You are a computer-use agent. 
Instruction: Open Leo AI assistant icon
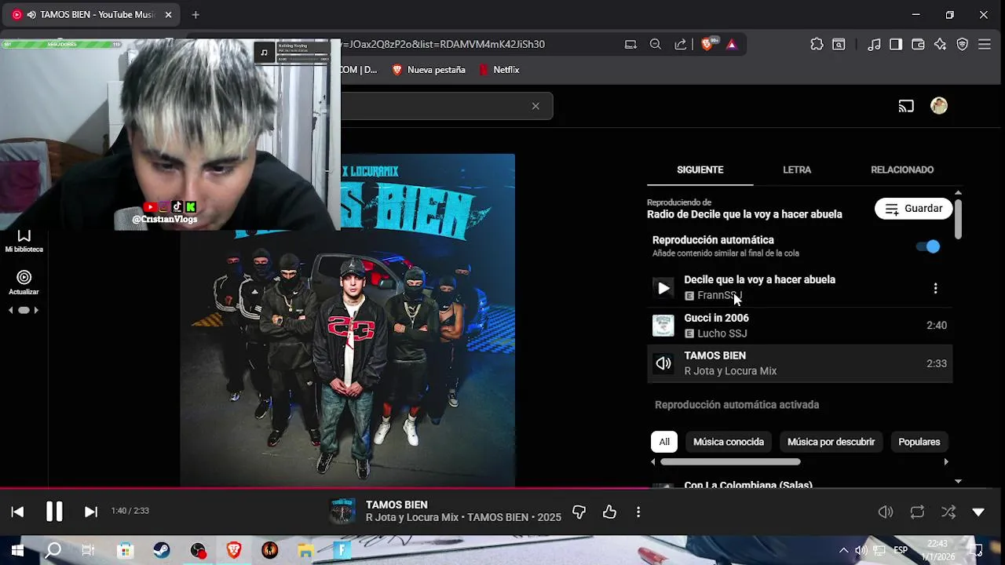point(940,45)
